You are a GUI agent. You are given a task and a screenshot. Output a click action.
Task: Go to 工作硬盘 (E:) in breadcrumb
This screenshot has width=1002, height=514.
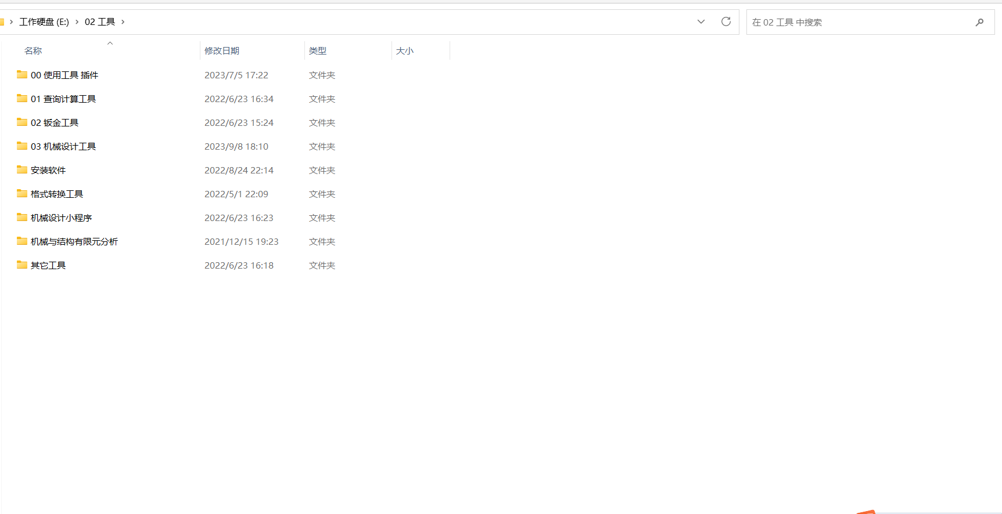[44, 22]
